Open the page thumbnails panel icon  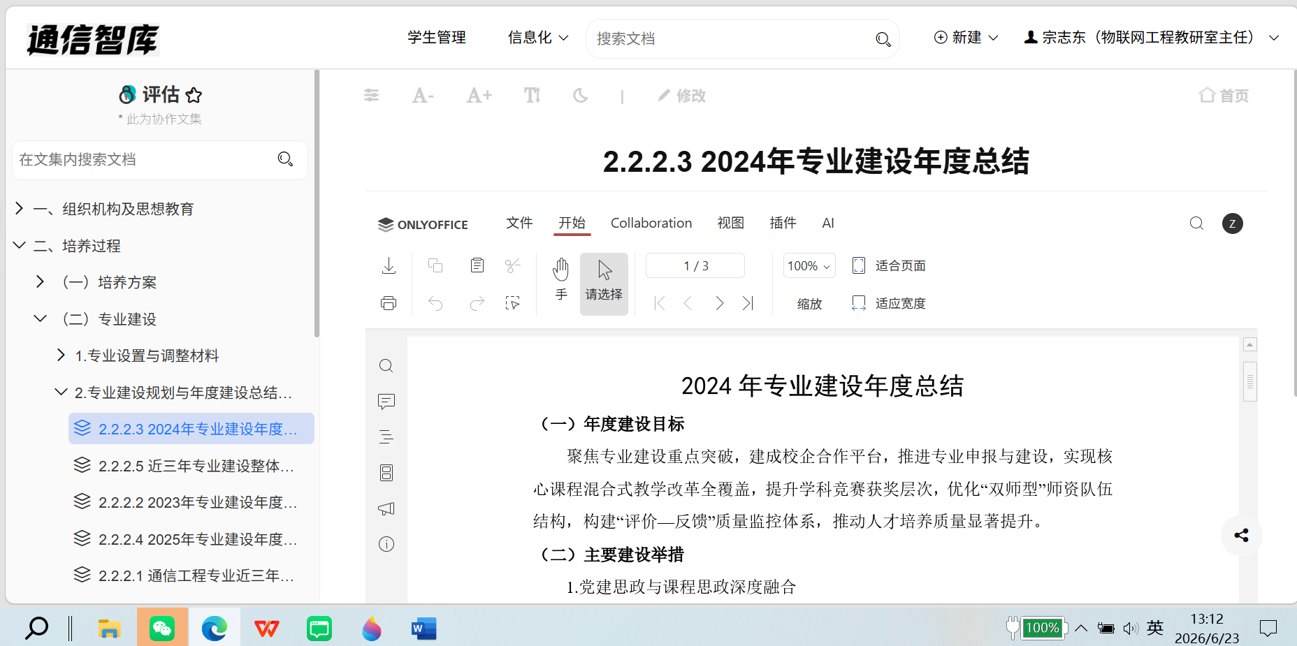point(386,473)
